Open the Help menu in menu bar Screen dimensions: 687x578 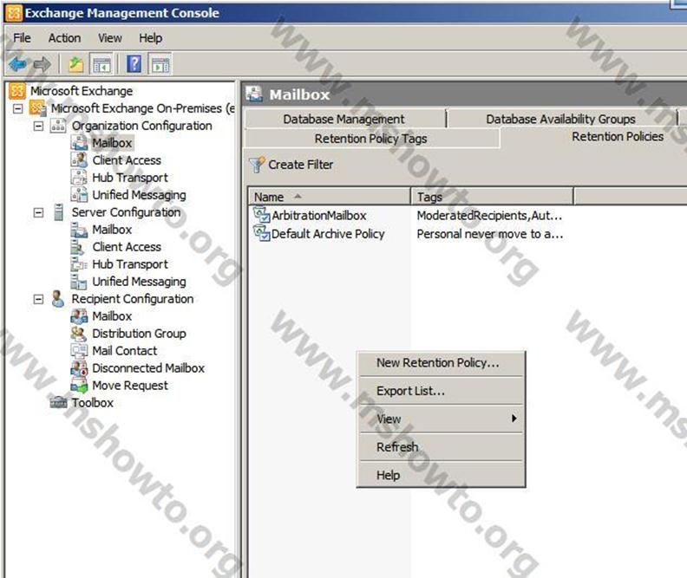[x=151, y=38]
